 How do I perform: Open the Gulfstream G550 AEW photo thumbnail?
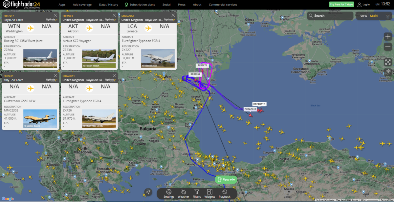pos(40,119)
